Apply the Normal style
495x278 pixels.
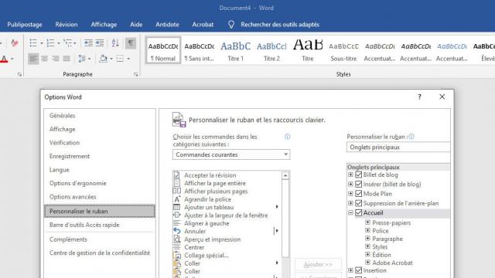163,50
